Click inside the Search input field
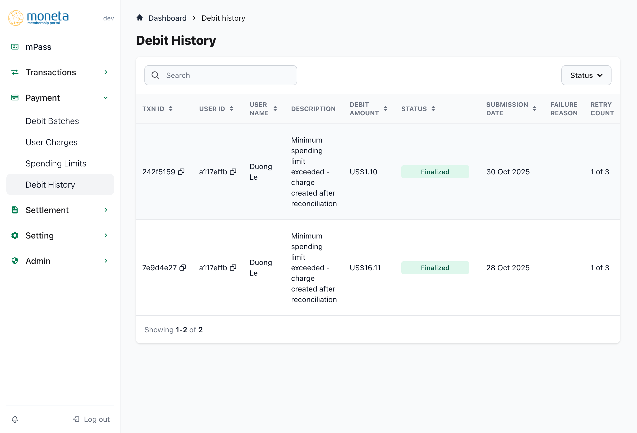 click(221, 75)
